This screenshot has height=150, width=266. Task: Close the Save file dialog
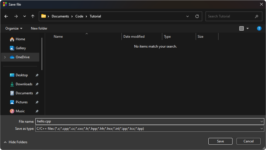(262, 5)
